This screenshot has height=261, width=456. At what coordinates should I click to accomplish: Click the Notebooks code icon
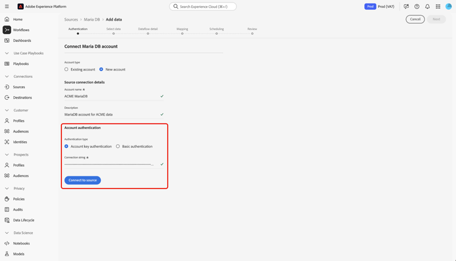pyautogui.click(x=7, y=243)
